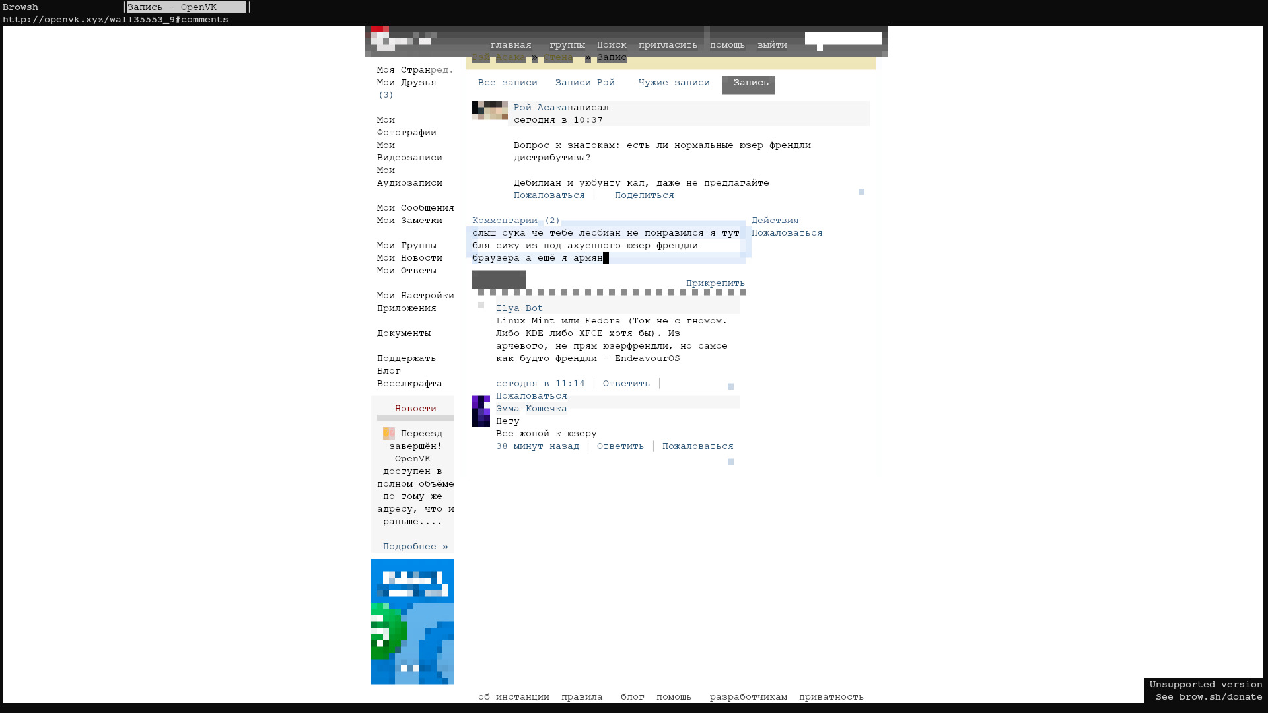
Task: Click the comment text area
Action: [x=606, y=246]
